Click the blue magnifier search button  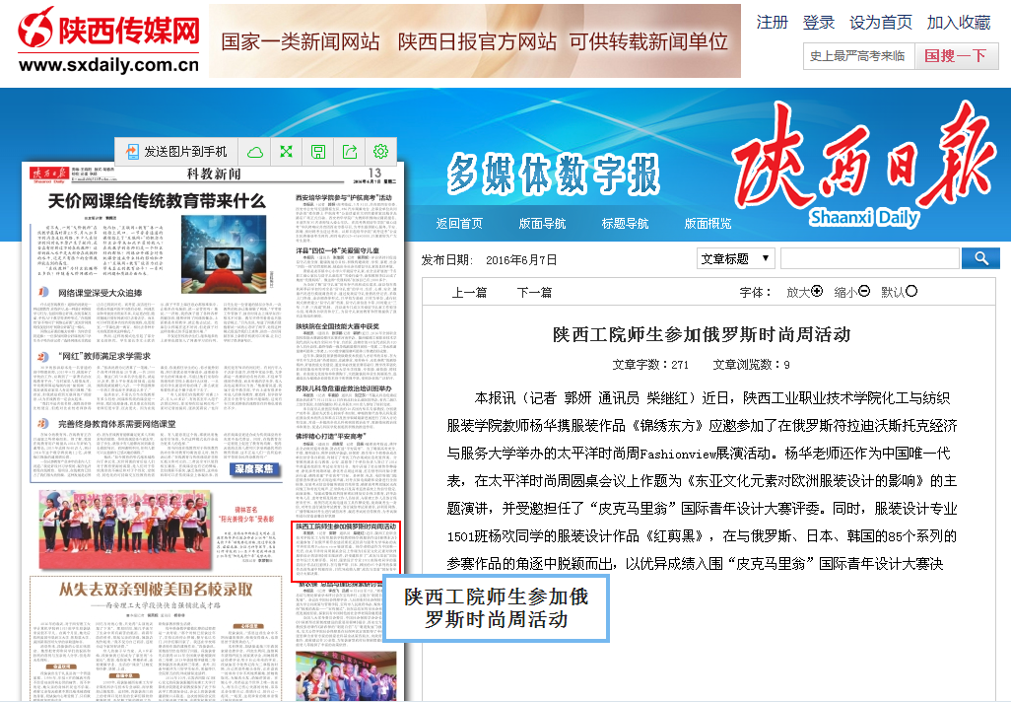tap(980, 258)
